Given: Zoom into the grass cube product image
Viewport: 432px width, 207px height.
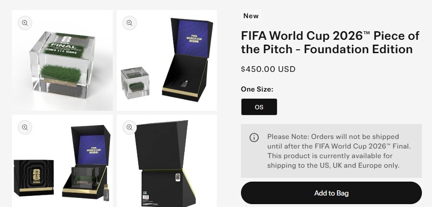Looking at the screenshot, I should pos(25,23).
